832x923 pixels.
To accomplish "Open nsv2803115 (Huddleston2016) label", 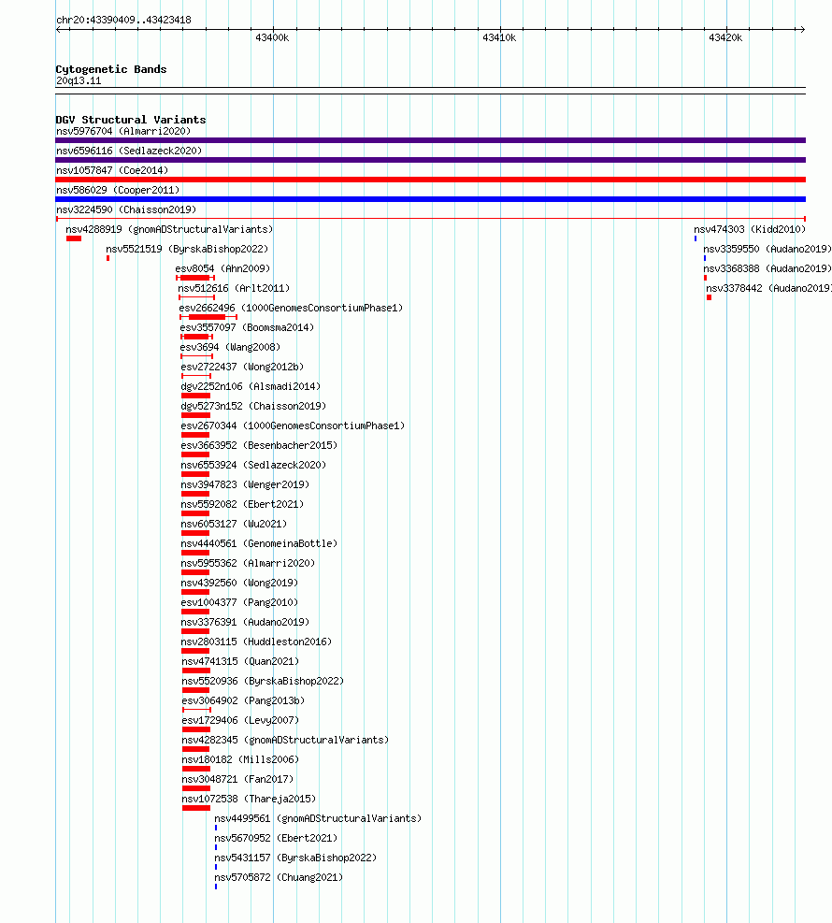I will (x=256, y=642).
